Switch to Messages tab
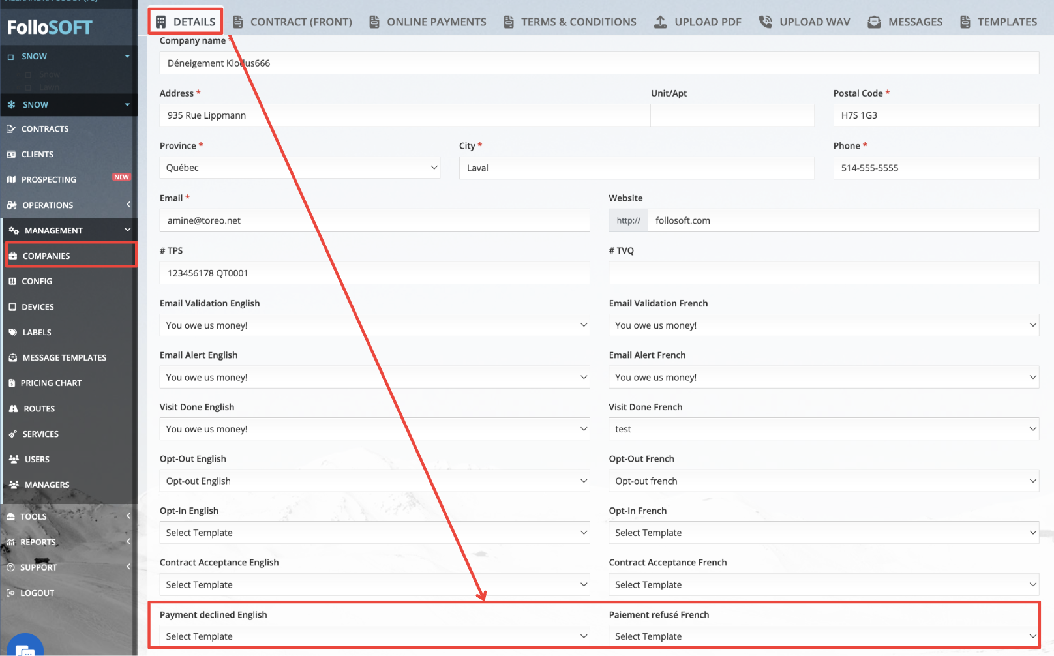 [x=905, y=22]
